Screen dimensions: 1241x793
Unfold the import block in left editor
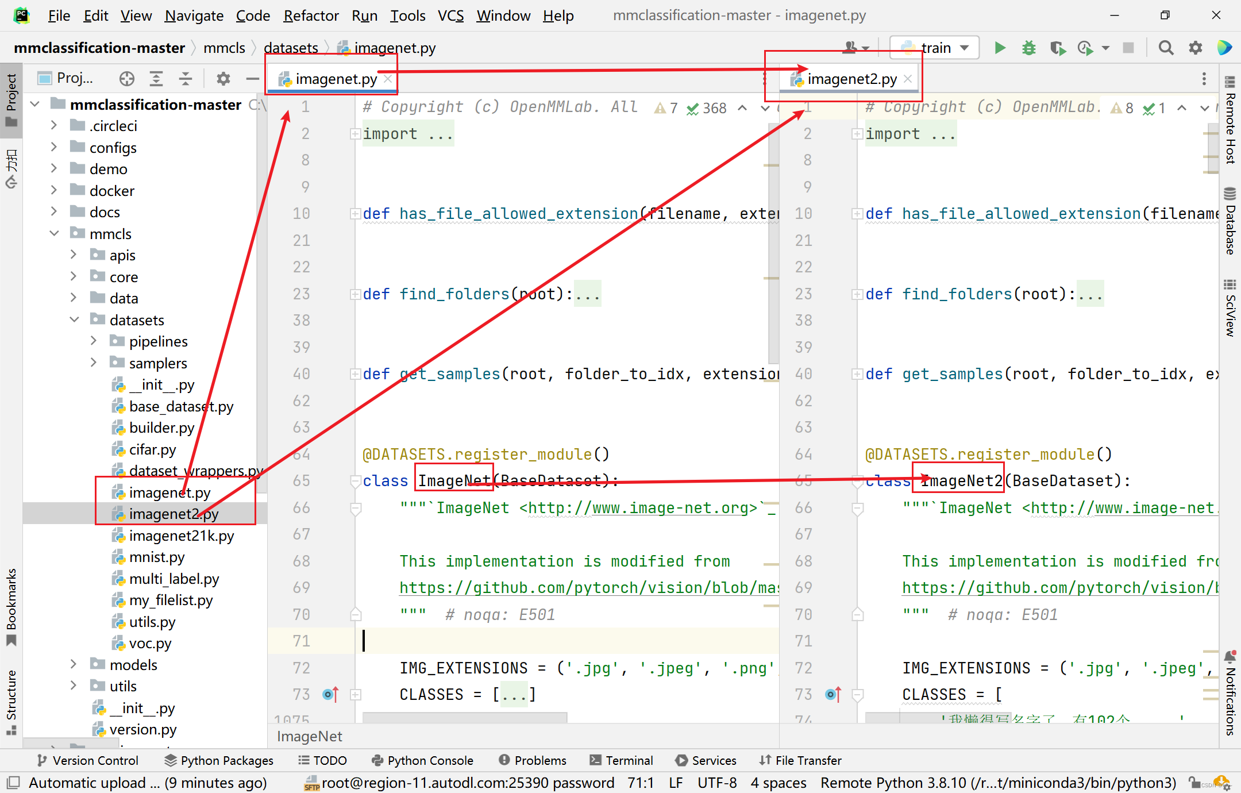[355, 134]
